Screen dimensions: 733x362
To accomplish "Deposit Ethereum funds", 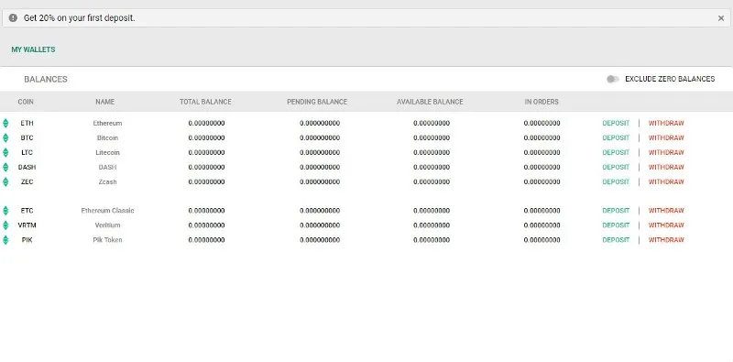I will [616, 124].
